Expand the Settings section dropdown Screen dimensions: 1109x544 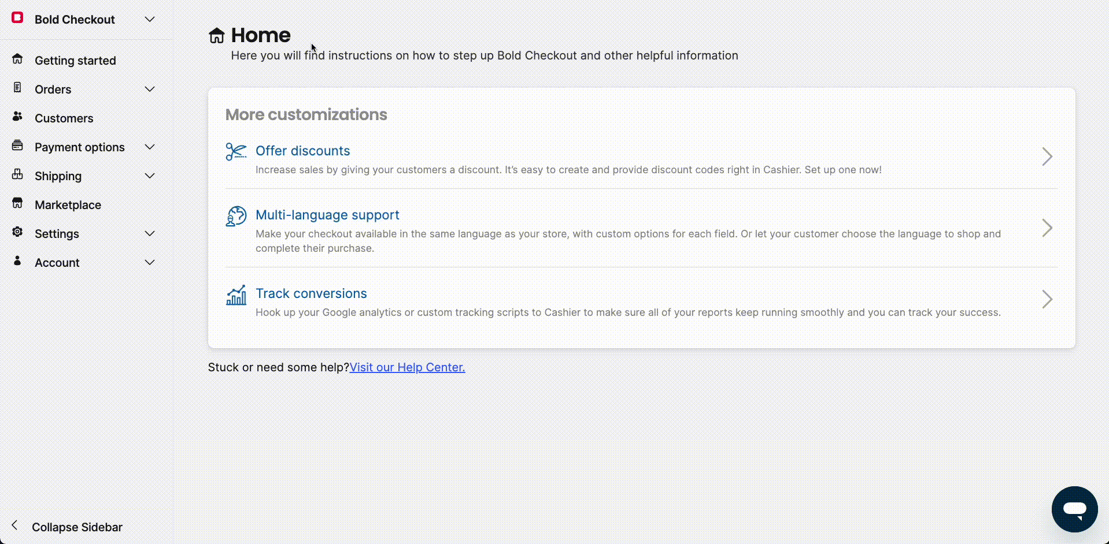tap(149, 233)
